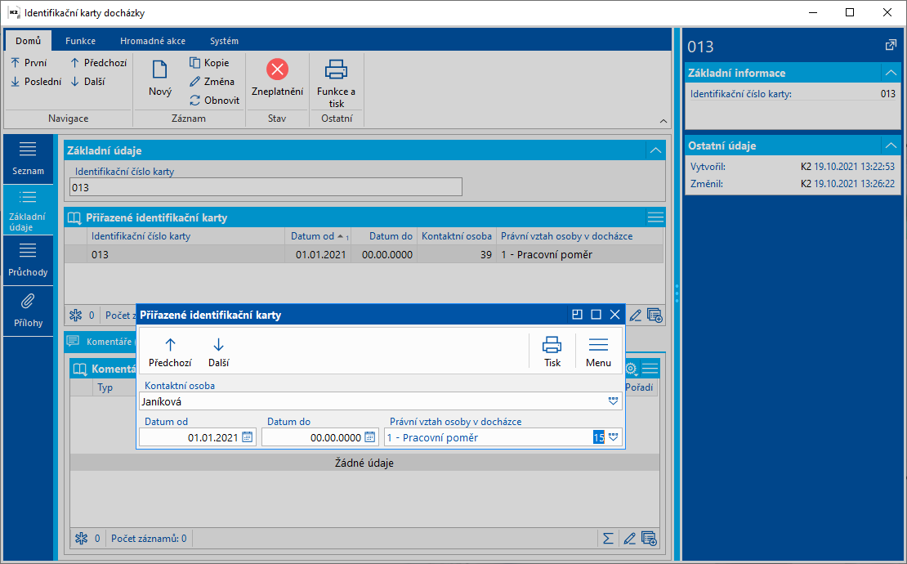Viewport: 907px width, 564px height.
Task: Click Předchozí arrow in the dialog
Action: [170, 352]
